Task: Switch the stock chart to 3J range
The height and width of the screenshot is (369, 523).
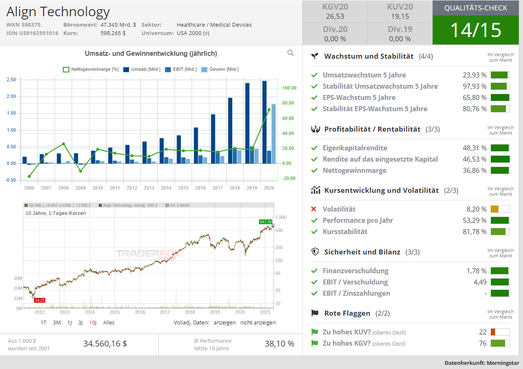Action: click(80, 322)
